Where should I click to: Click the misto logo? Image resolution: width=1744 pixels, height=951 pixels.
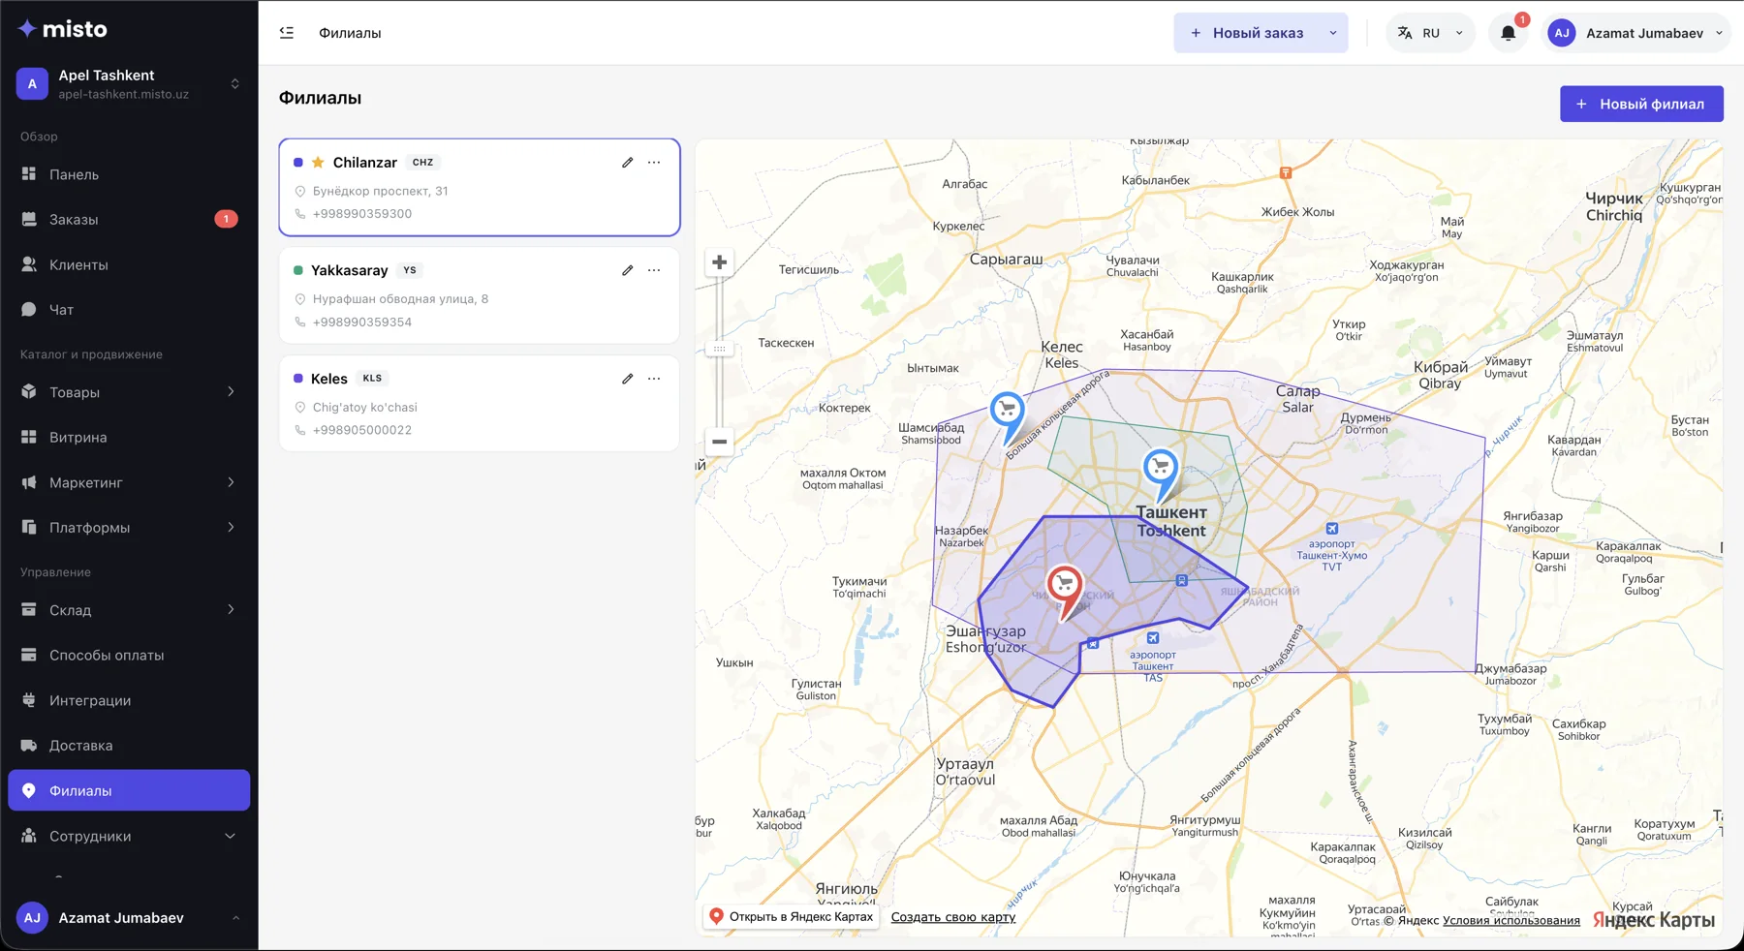(x=63, y=29)
